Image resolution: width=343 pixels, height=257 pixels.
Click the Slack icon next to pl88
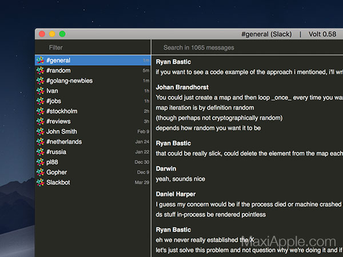pyautogui.click(x=40, y=162)
